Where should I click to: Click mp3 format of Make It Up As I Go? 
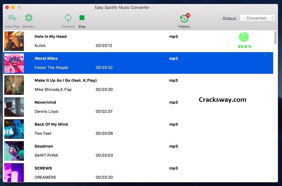173,80
